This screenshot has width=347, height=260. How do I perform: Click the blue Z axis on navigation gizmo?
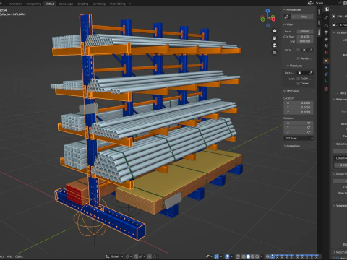coord(267,11)
